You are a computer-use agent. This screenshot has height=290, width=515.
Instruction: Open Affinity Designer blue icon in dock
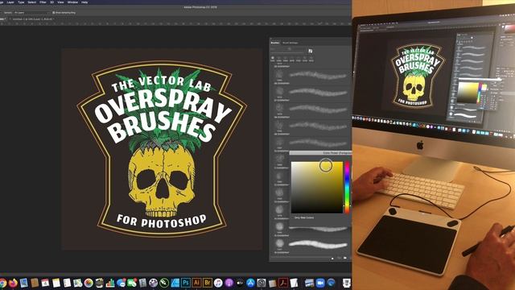coord(175,283)
